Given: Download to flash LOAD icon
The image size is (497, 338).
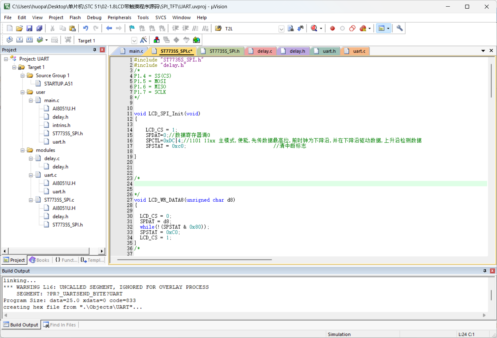Looking at the screenshot, I should coord(68,40).
